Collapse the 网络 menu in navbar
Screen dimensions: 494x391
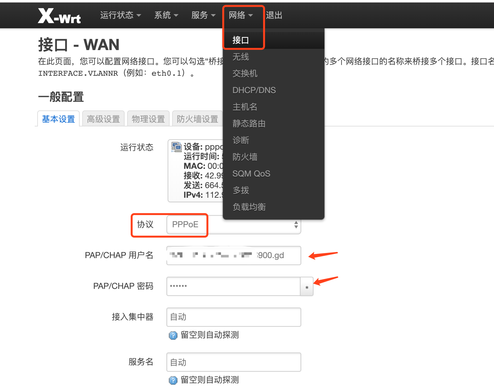point(241,15)
